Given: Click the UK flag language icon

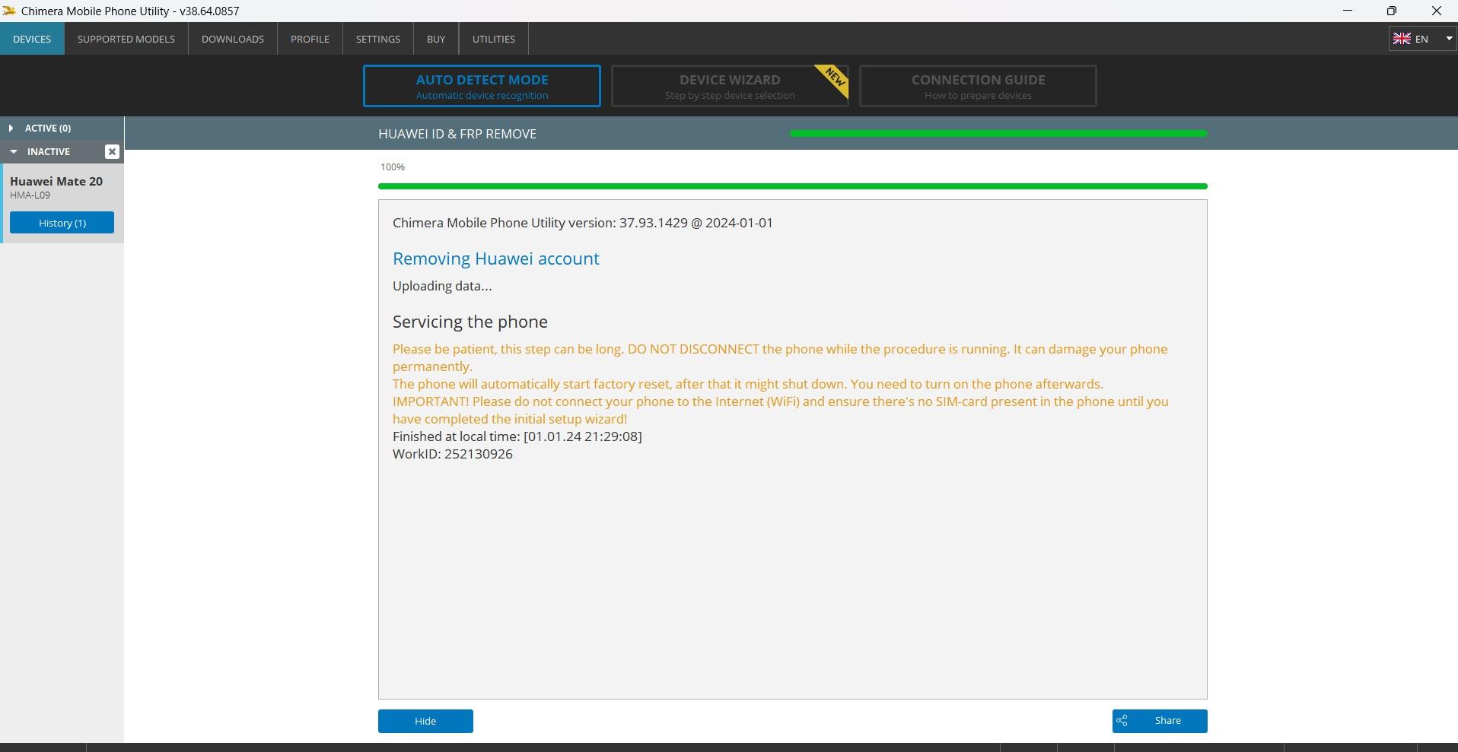Looking at the screenshot, I should tap(1402, 39).
